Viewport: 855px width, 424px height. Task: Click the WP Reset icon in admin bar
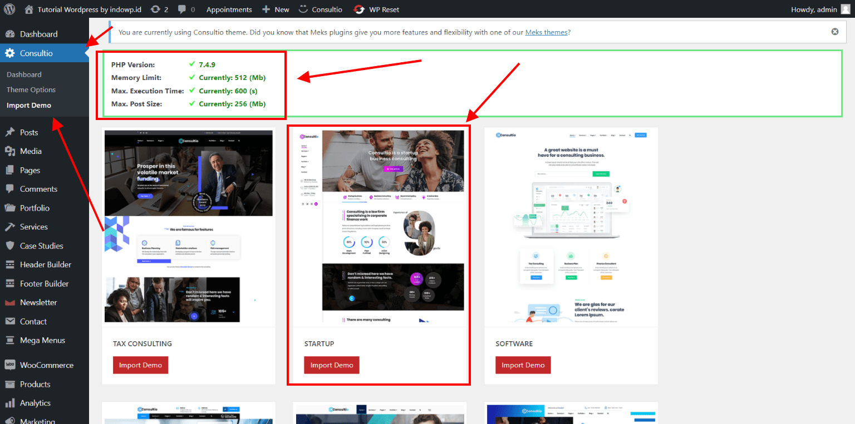(x=359, y=9)
